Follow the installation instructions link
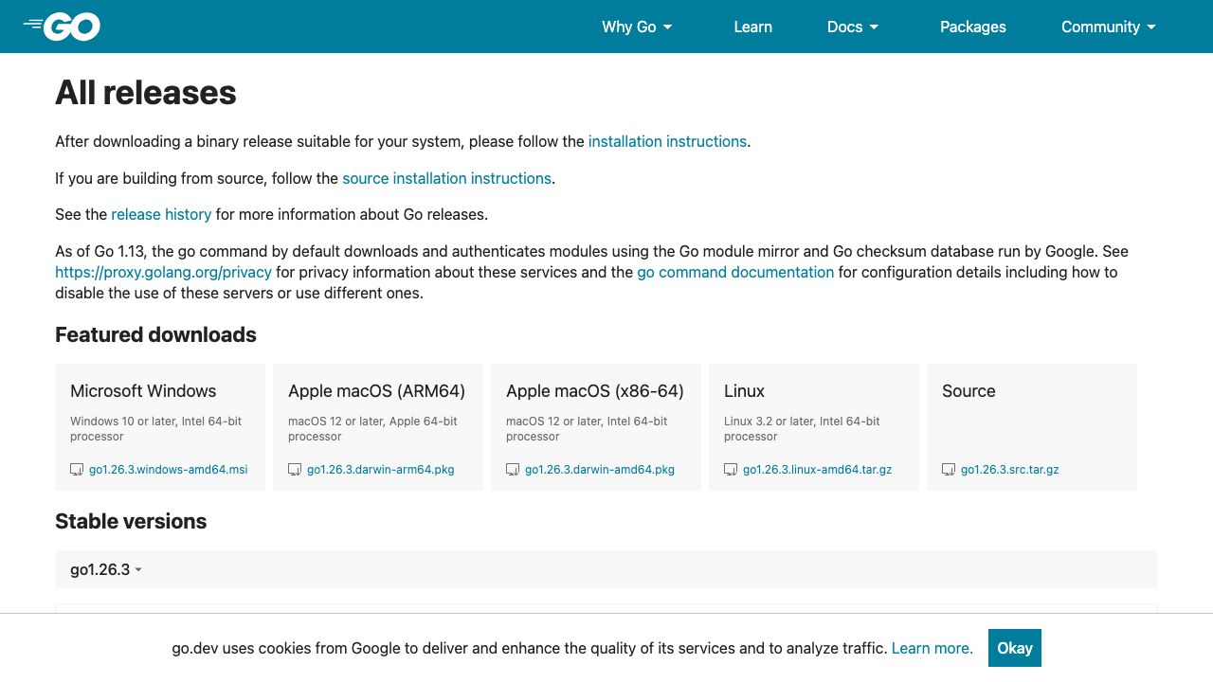This screenshot has height=682, width=1213. [x=667, y=141]
